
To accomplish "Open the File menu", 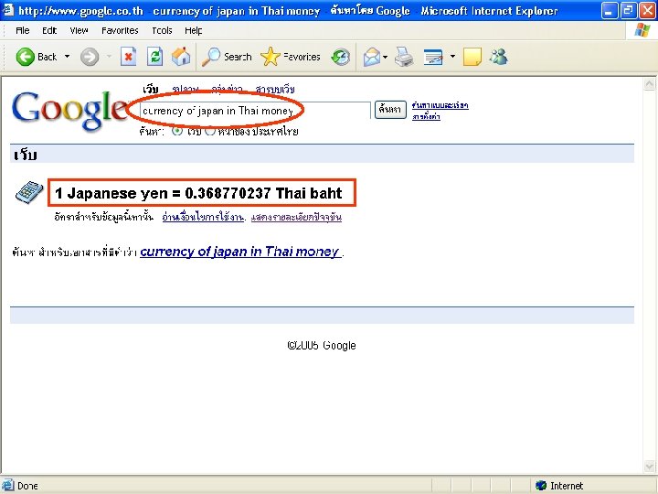I will (x=23, y=31).
